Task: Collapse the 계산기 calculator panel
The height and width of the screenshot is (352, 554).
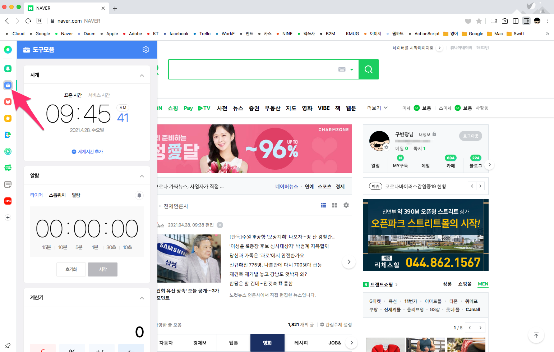Action: click(142, 298)
